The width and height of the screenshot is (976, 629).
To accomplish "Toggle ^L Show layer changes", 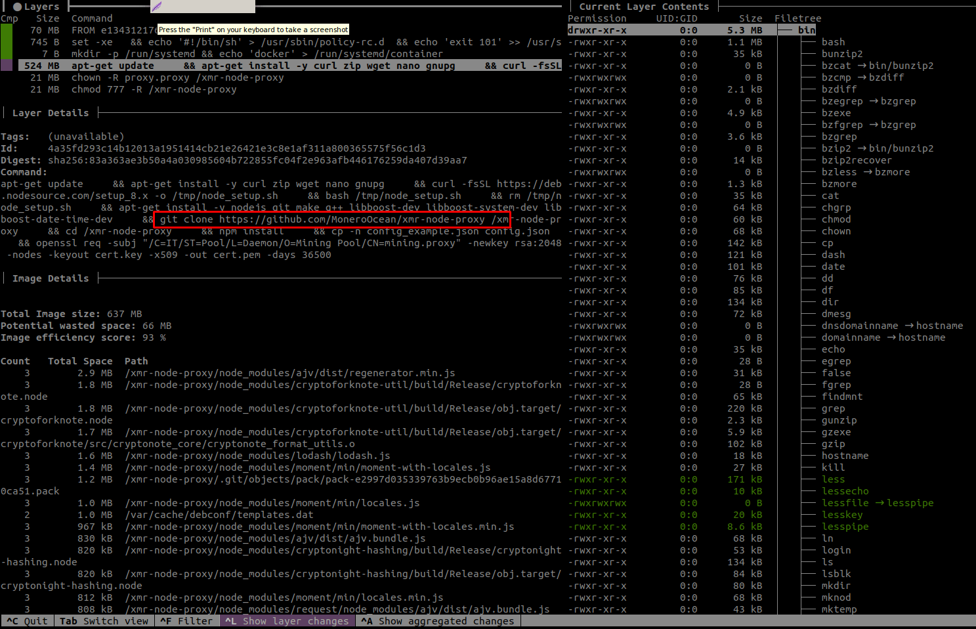I will (x=287, y=621).
